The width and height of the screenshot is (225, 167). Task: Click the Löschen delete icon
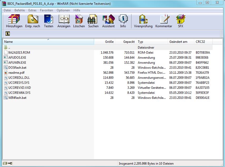coord(79,19)
